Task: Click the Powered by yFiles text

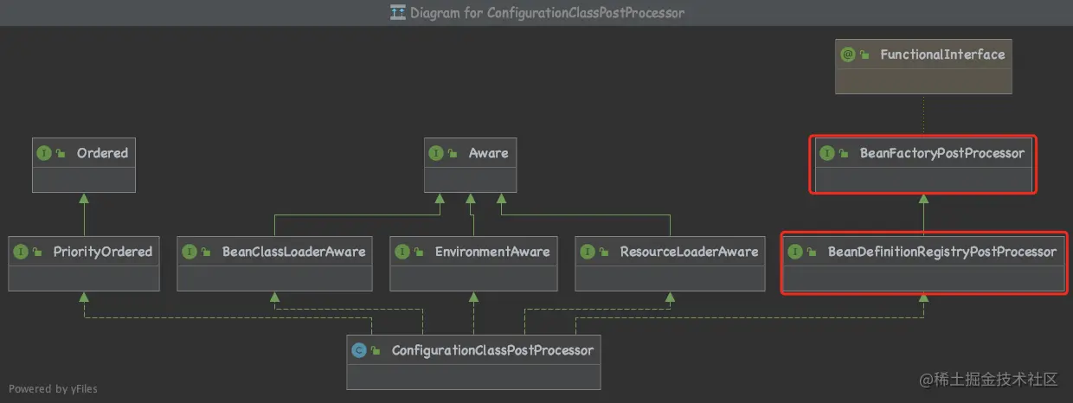Action: click(x=54, y=388)
